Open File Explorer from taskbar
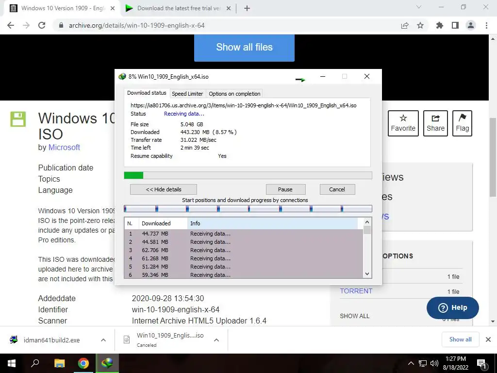 [59, 363]
